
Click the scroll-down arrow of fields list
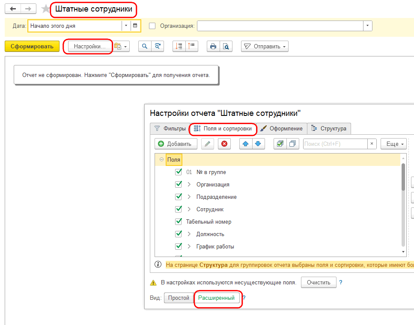403,252
